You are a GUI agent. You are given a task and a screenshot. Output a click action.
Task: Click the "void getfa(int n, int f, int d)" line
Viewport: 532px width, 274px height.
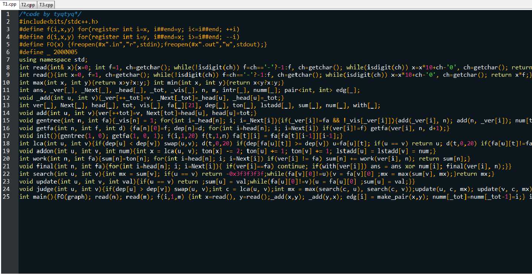tap(234, 128)
